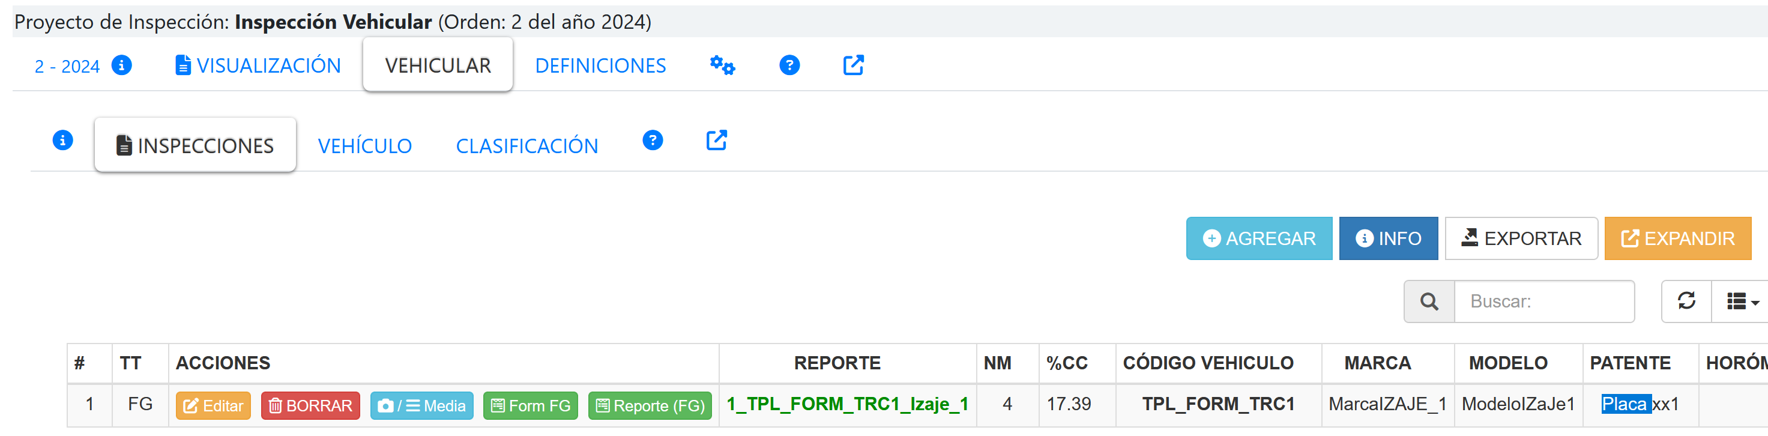This screenshot has width=1768, height=436.
Task: Refresh the inspections table
Action: tap(1686, 301)
